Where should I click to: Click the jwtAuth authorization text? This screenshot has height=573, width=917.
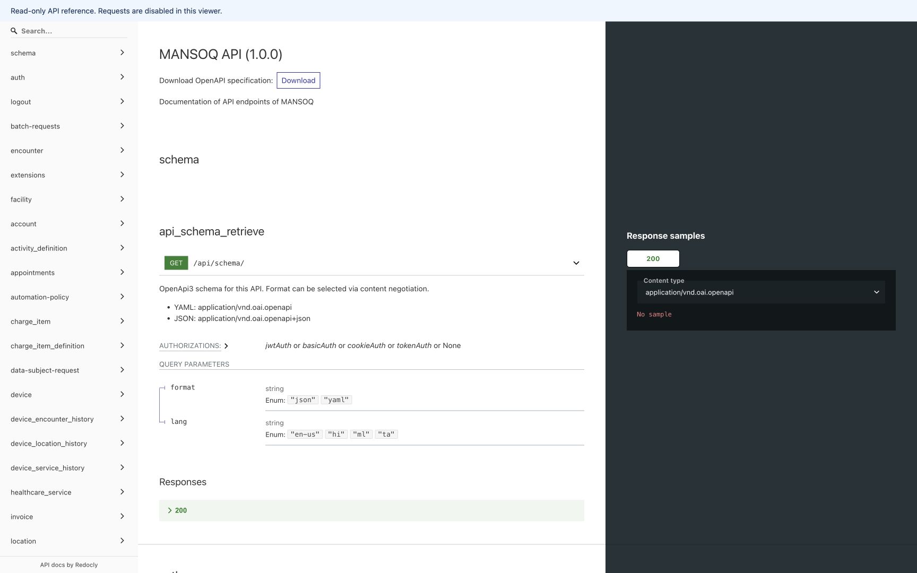(x=278, y=345)
